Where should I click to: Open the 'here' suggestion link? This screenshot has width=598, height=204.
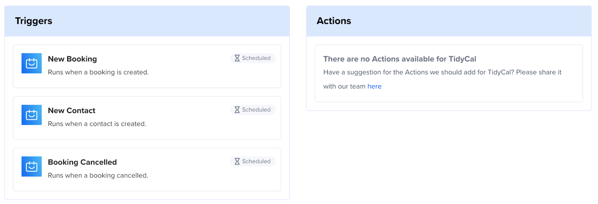pos(374,86)
